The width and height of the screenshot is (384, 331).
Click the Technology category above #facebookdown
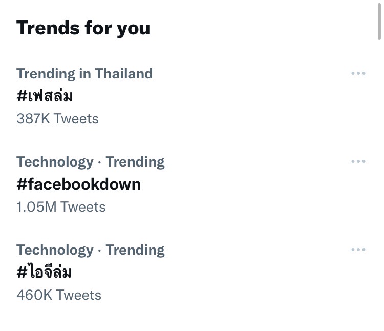[x=55, y=162]
